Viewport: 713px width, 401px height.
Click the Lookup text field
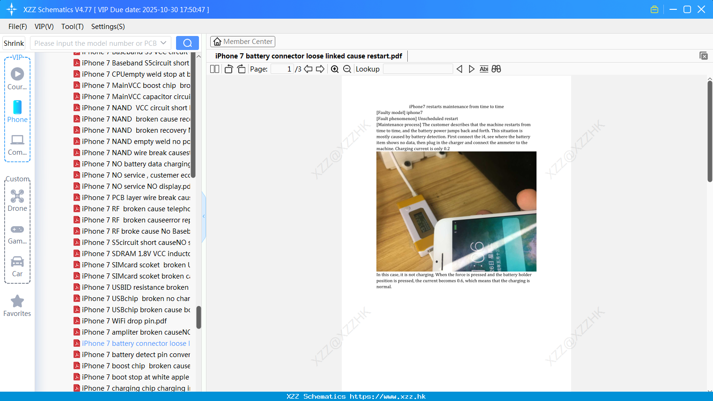tap(418, 69)
